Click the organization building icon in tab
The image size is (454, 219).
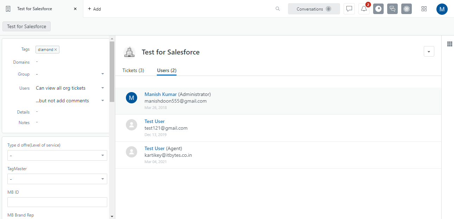(x=8, y=9)
